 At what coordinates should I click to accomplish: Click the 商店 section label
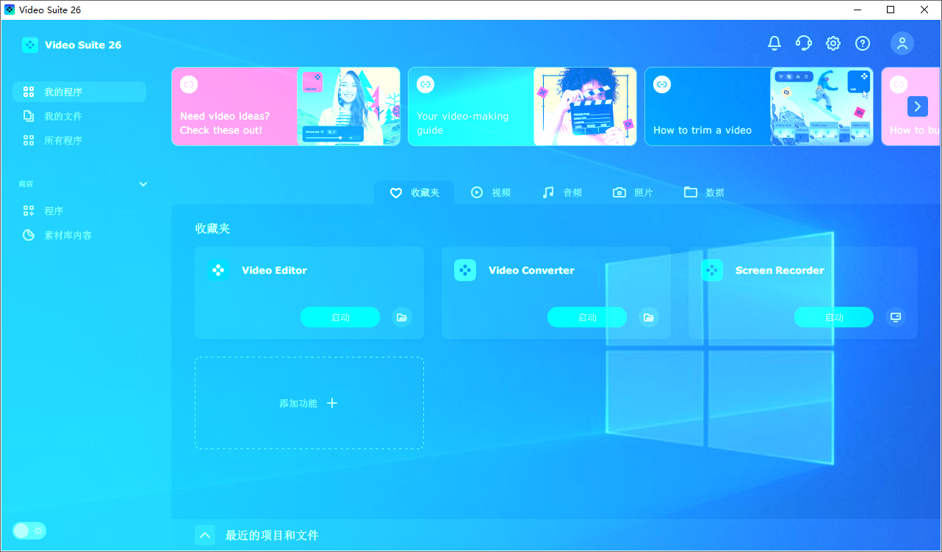(26, 184)
